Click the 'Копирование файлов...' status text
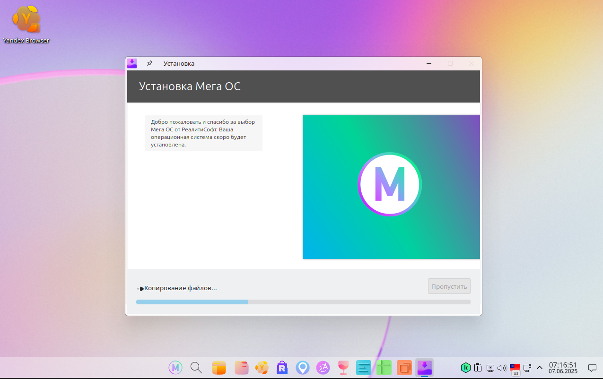 (180, 288)
